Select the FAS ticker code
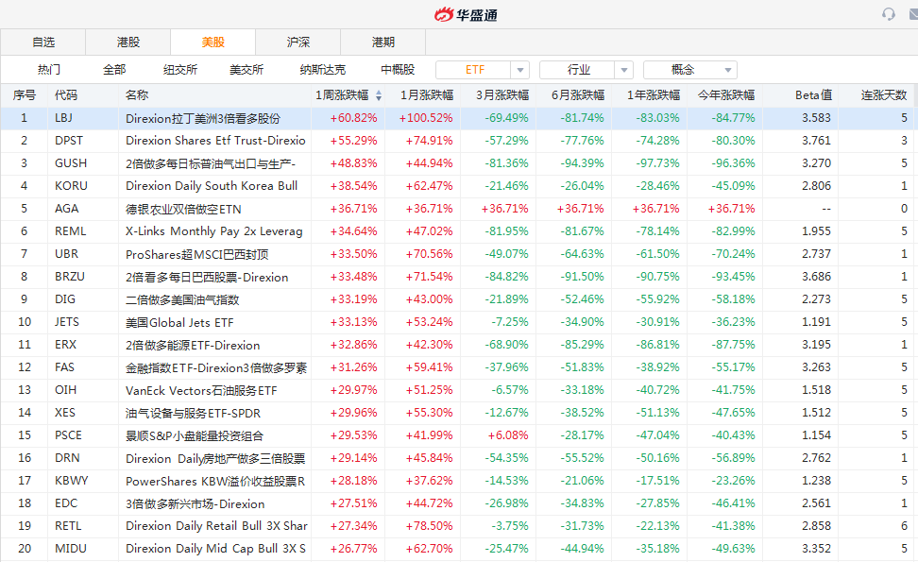 [x=64, y=367]
